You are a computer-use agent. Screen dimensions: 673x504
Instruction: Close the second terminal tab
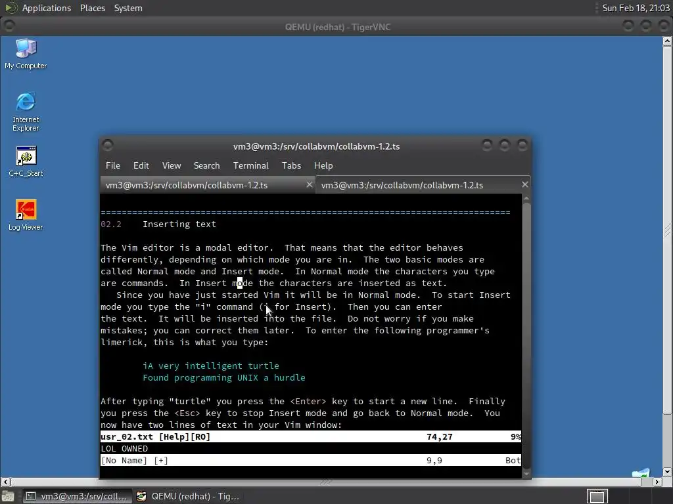524,184
